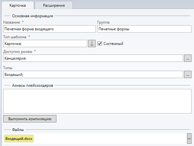Click ellipsis button next to Доступно ролям
Image resolution: width=194 pixels, height=146 pixels.
(x=188, y=58)
